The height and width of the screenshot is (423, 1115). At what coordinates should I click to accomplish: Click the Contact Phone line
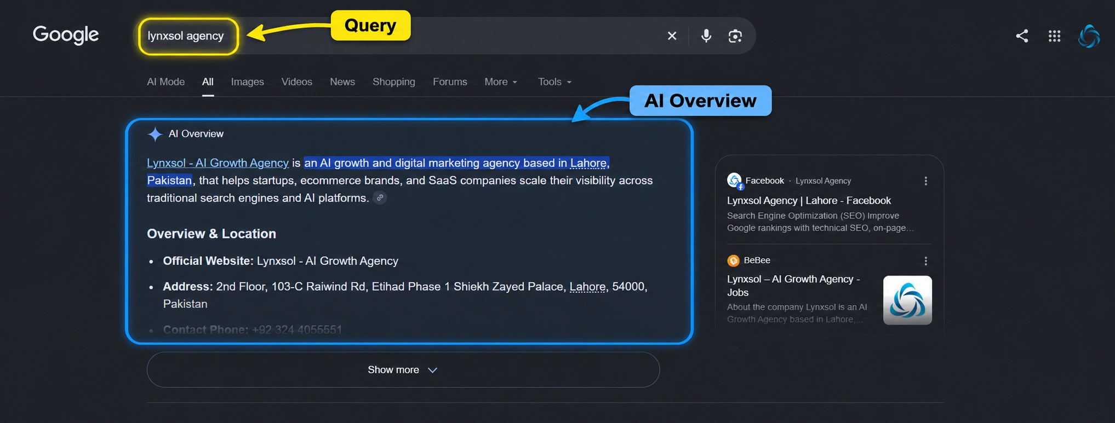point(253,329)
